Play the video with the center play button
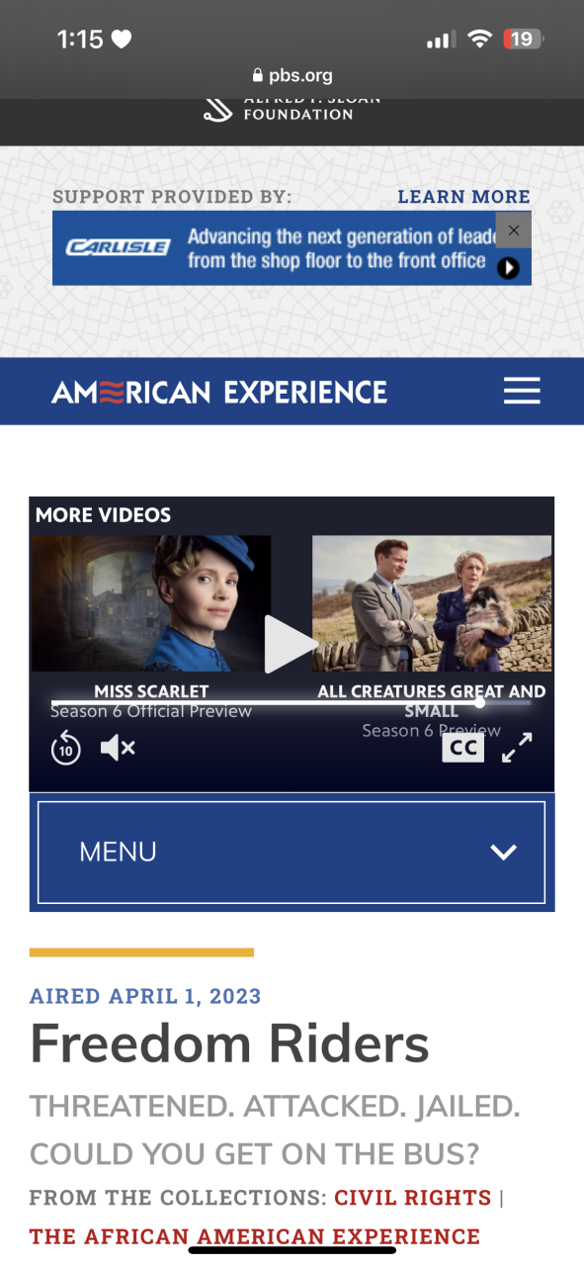The width and height of the screenshot is (584, 1266). 290,644
